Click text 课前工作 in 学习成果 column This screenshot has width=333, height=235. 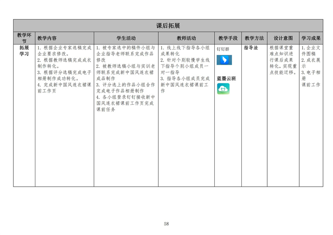311,85
